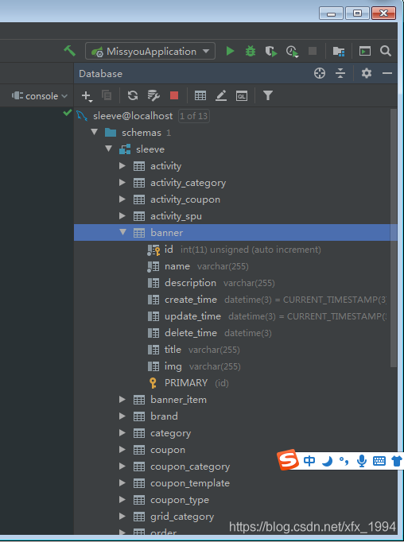Click the green Build hammer icon
This screenshot has width=404, height=542.
click(x=69, y=51)
